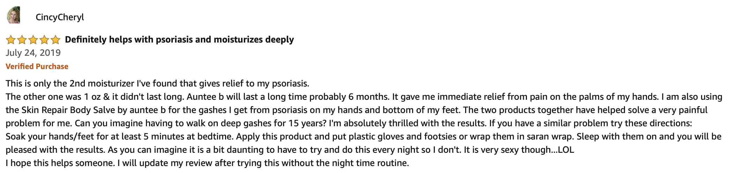Click the fourth gold star rating
The height and width of the screenshot is (173, 730).
[x=44, y=40]
